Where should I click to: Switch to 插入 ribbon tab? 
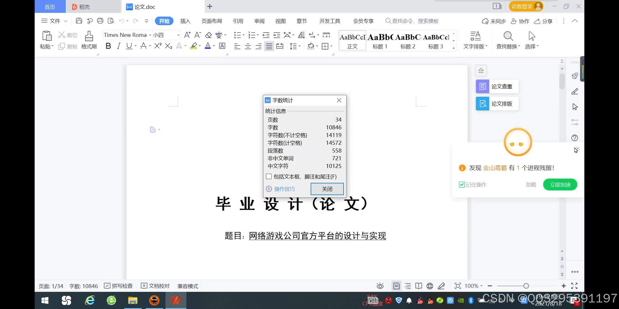pos(185,21)
